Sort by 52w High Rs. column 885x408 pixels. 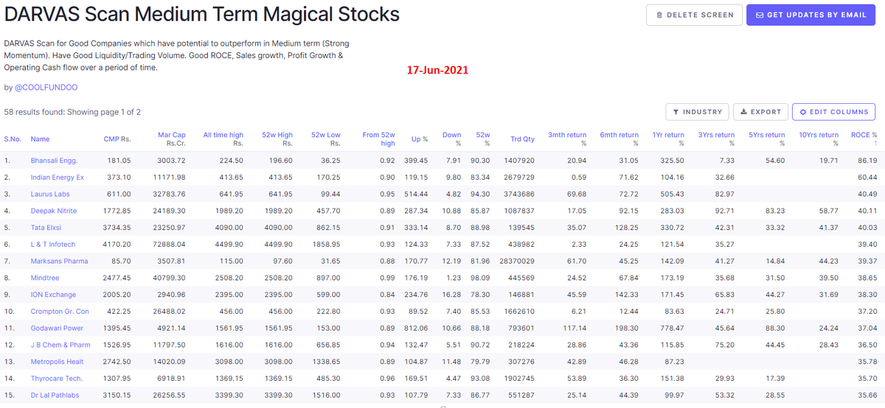tap(277, 139)
